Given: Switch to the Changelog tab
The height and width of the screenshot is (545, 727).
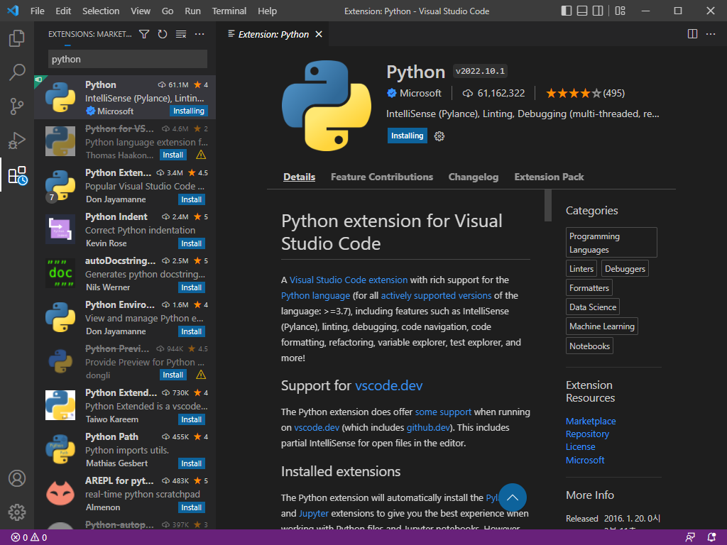Looking at the screenshot, I should pyautogui.click(x=474, y=177).
